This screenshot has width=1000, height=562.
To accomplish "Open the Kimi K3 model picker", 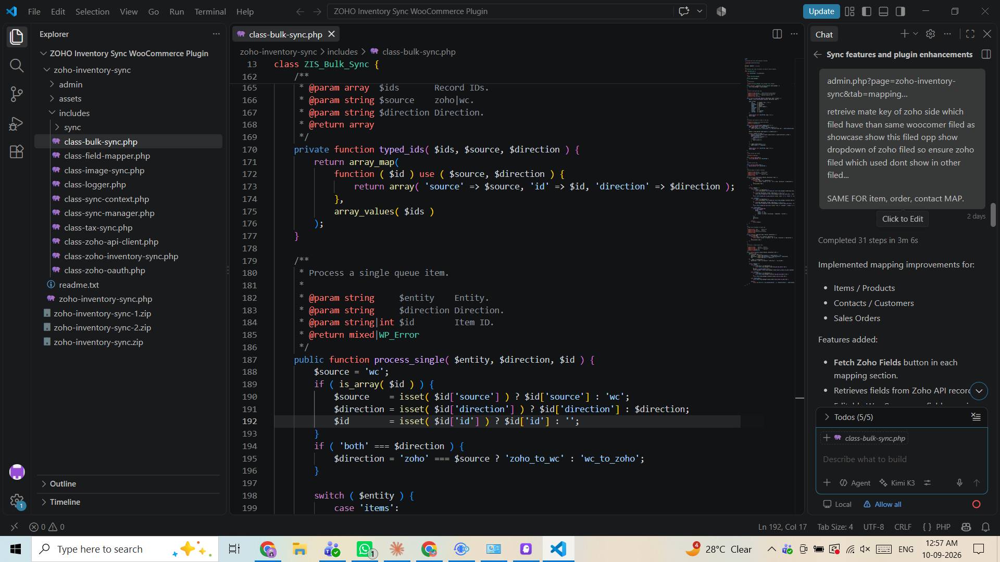I will (x=897, y=482).
